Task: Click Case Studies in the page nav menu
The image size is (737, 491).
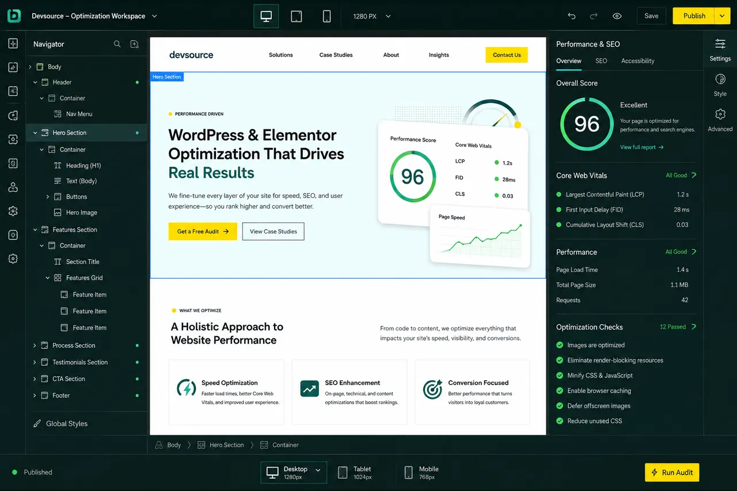Action: pos(336,55)
